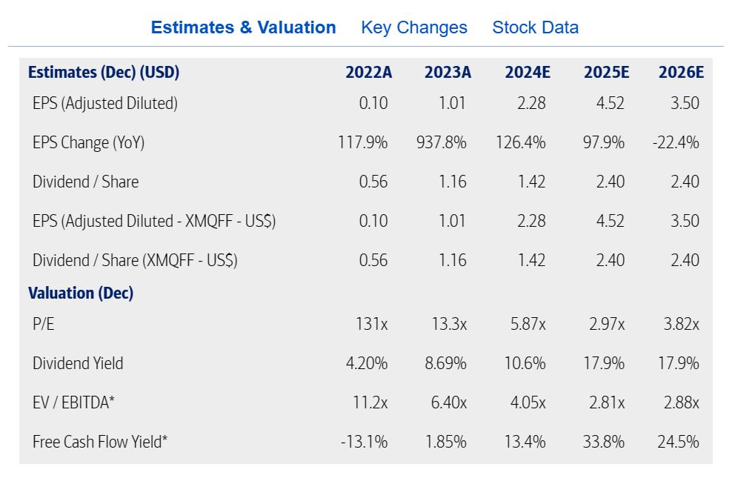Select the Free Cash Flow Yield* label
The height and width of the screenshot is (481, 735).
click(100, 442)
